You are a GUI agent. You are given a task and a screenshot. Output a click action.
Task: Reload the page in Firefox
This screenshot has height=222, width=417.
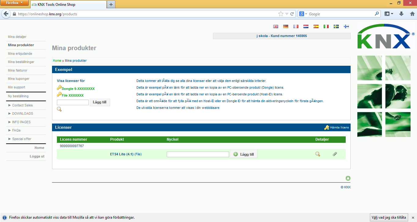click(x=292, y=14)
